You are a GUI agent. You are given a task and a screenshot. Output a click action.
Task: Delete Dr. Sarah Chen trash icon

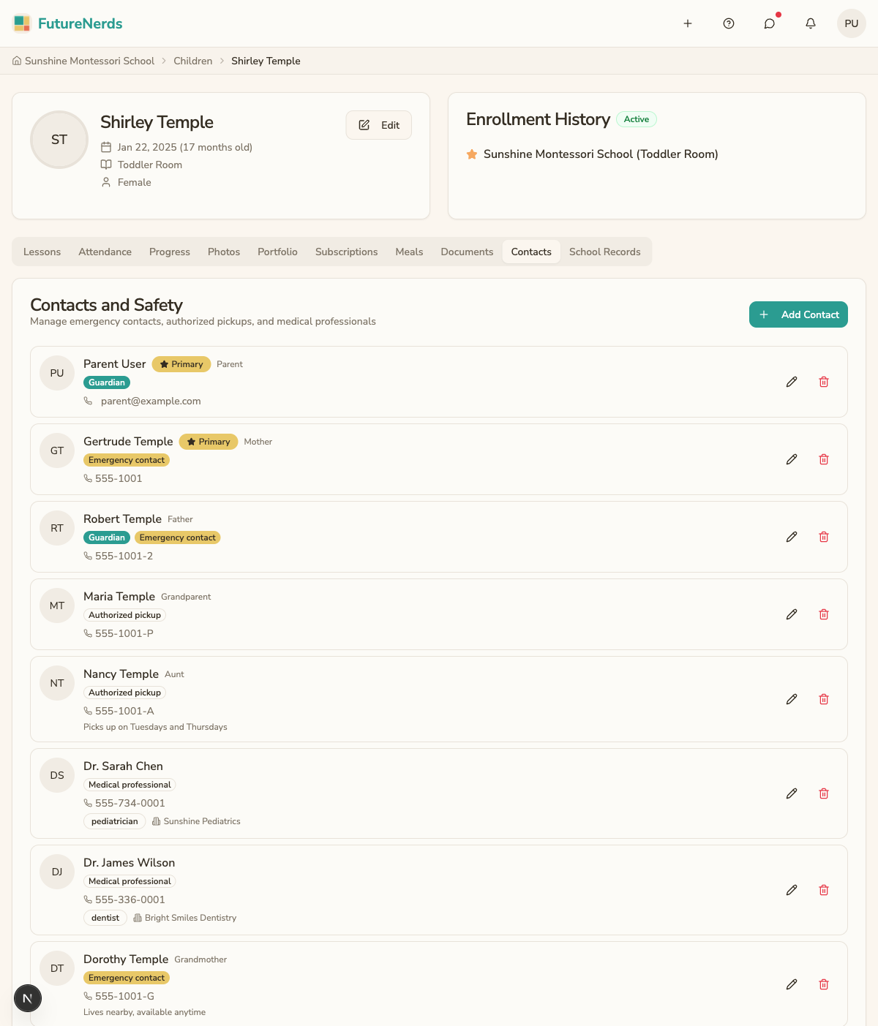click(x=824, y=793)
